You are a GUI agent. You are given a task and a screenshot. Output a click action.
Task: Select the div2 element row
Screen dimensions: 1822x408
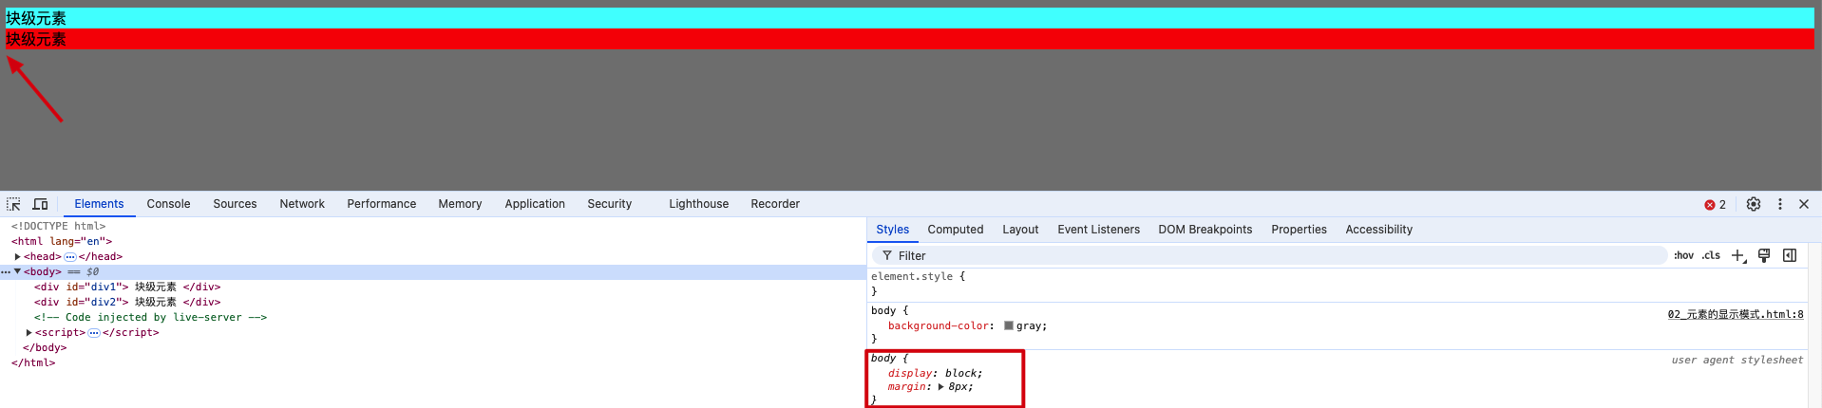(x=127, y=302)
